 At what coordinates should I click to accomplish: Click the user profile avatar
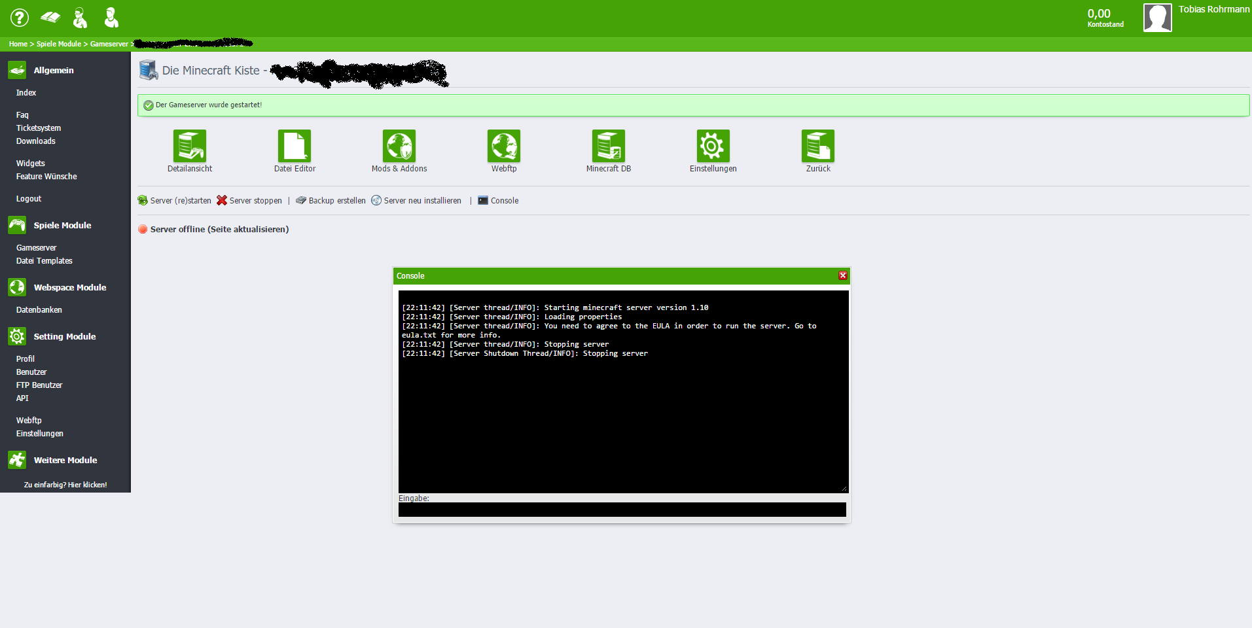(x=1157, y=18)
